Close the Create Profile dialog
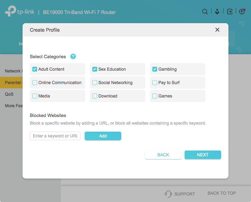 (217, 30)
